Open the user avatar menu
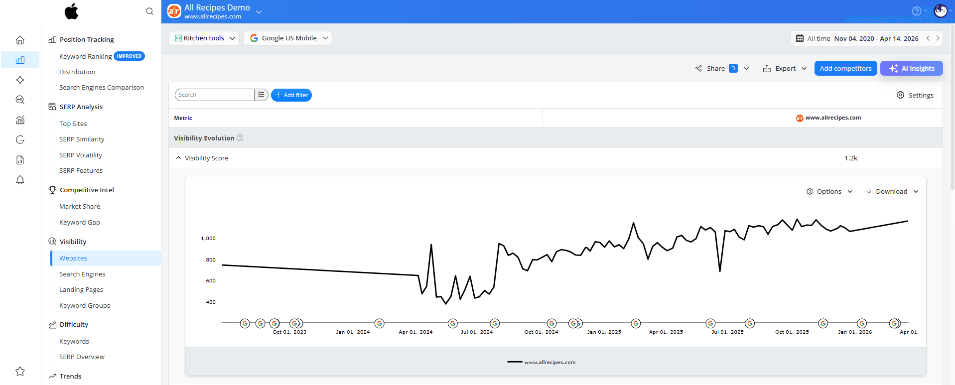 [940, 10]
